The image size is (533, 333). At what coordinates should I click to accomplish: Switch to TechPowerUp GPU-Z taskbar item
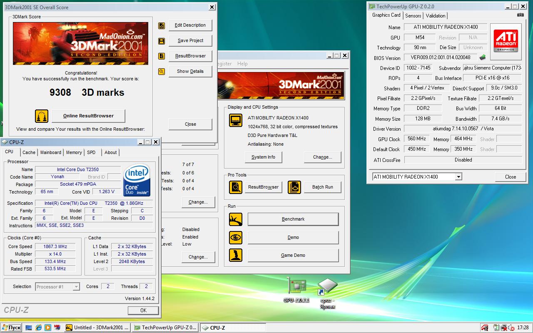pos(165,328)
